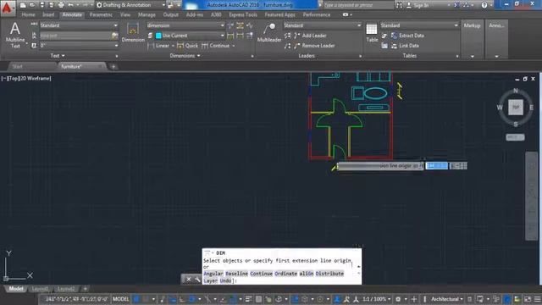Click the TOP face of the ViewCube

click(x=516, y=108)
